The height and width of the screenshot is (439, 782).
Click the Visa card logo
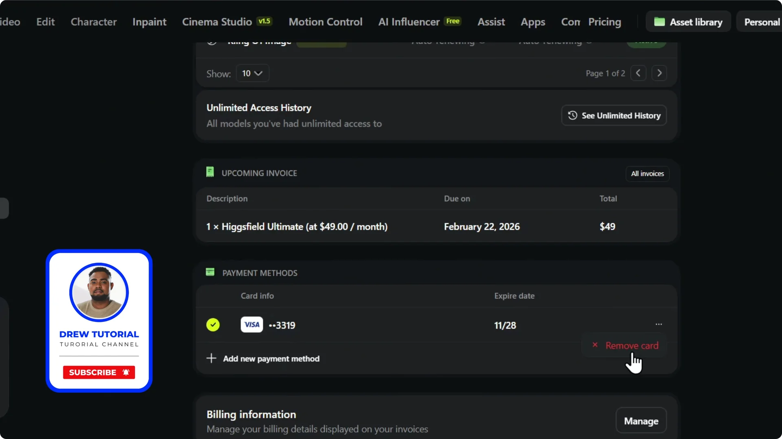point(251,324)
